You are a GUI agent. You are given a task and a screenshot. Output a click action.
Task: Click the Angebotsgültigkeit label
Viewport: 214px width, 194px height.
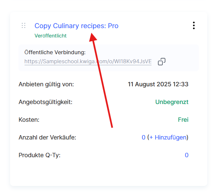pos(45,102)
